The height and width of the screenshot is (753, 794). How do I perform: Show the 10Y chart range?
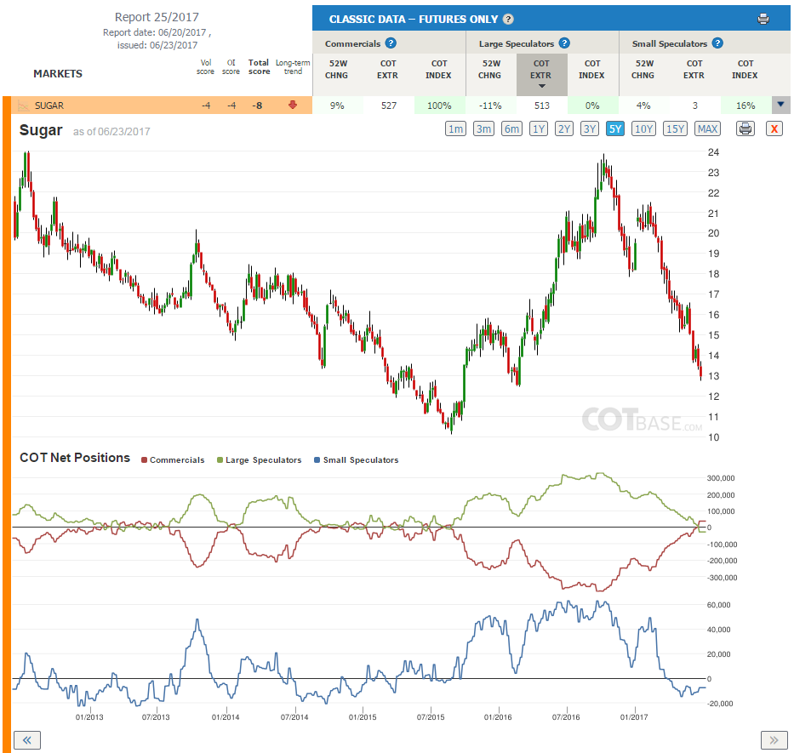click(x=643, y=128)
